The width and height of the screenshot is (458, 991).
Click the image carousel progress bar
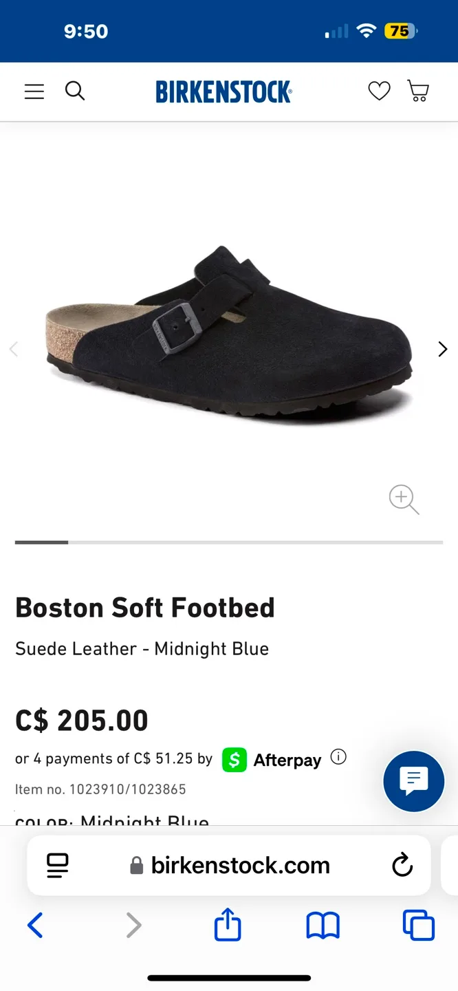coord(229,543)
